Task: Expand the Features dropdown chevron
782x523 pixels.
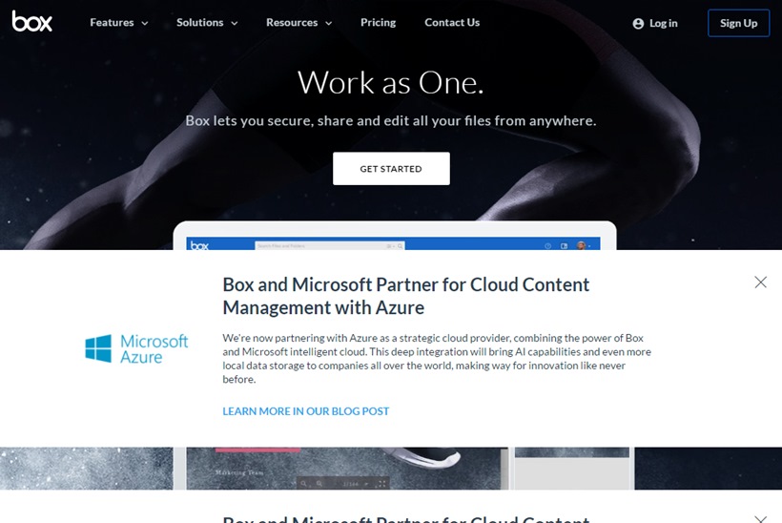Action: tap(145, 23)
